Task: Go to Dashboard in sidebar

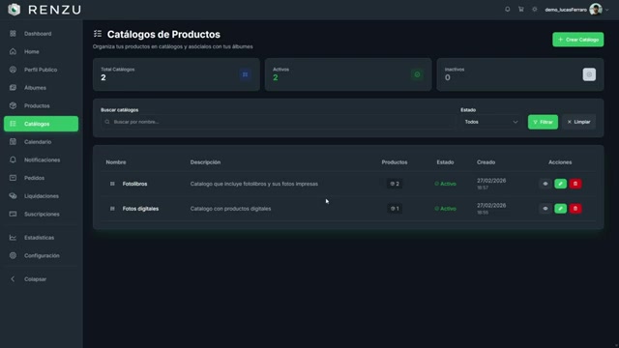Action: tap(41, 34)
